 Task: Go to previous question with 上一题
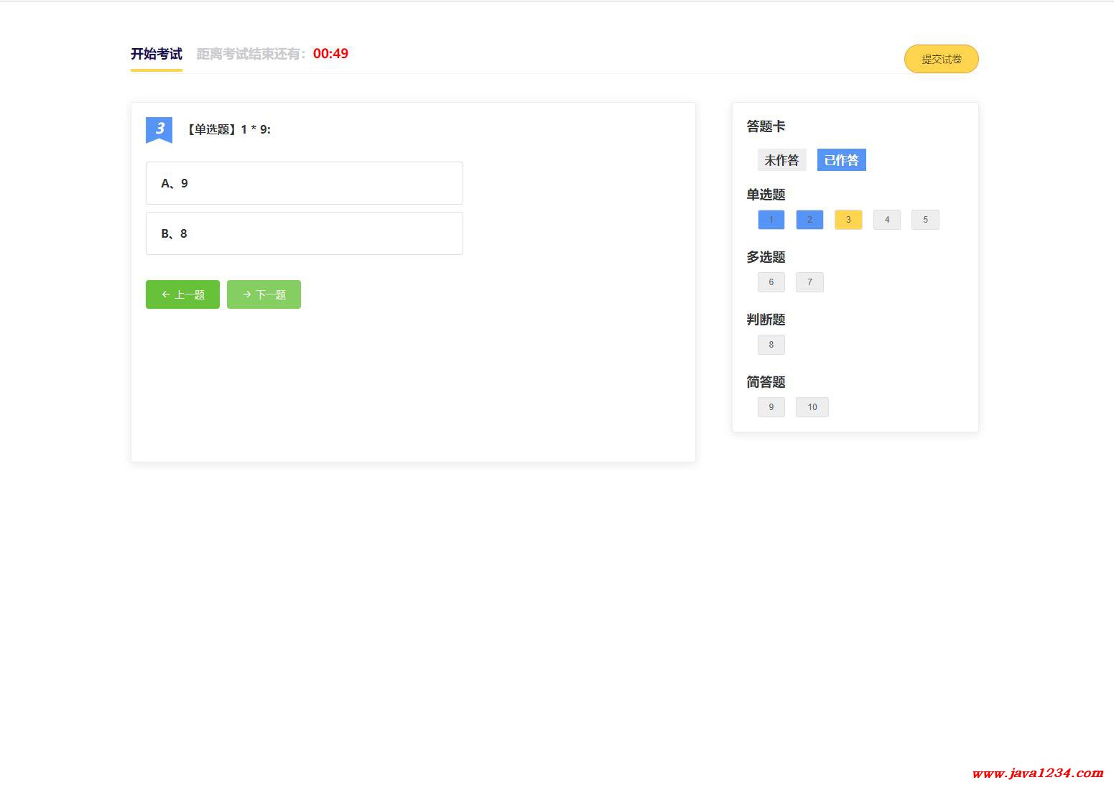click(182, 294)
